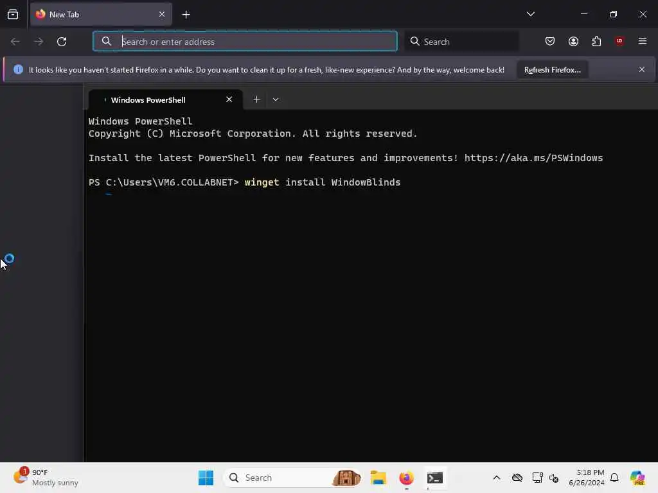Open the Pocket save button
Viewport: 658px width, 493px height.
click(550, 41)
